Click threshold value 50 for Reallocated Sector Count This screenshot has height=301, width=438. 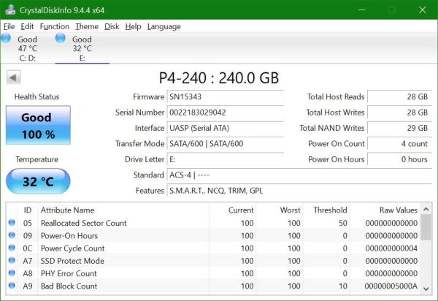343,223
